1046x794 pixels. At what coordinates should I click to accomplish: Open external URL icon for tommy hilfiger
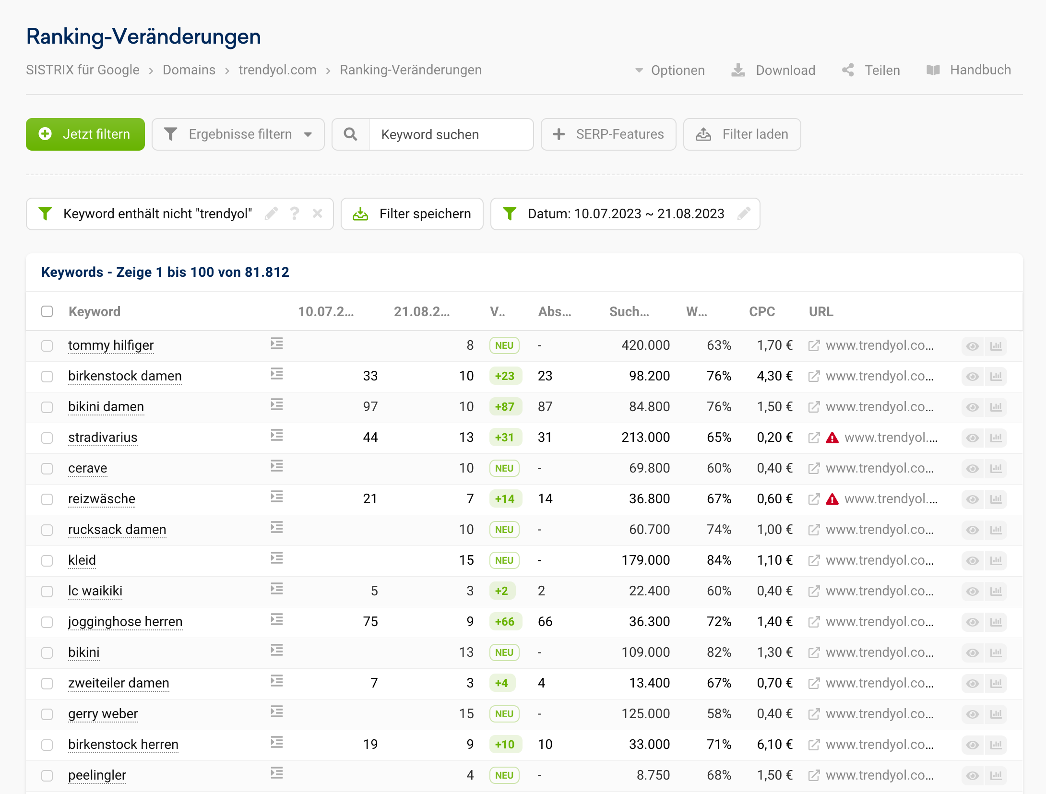[814, 345]
